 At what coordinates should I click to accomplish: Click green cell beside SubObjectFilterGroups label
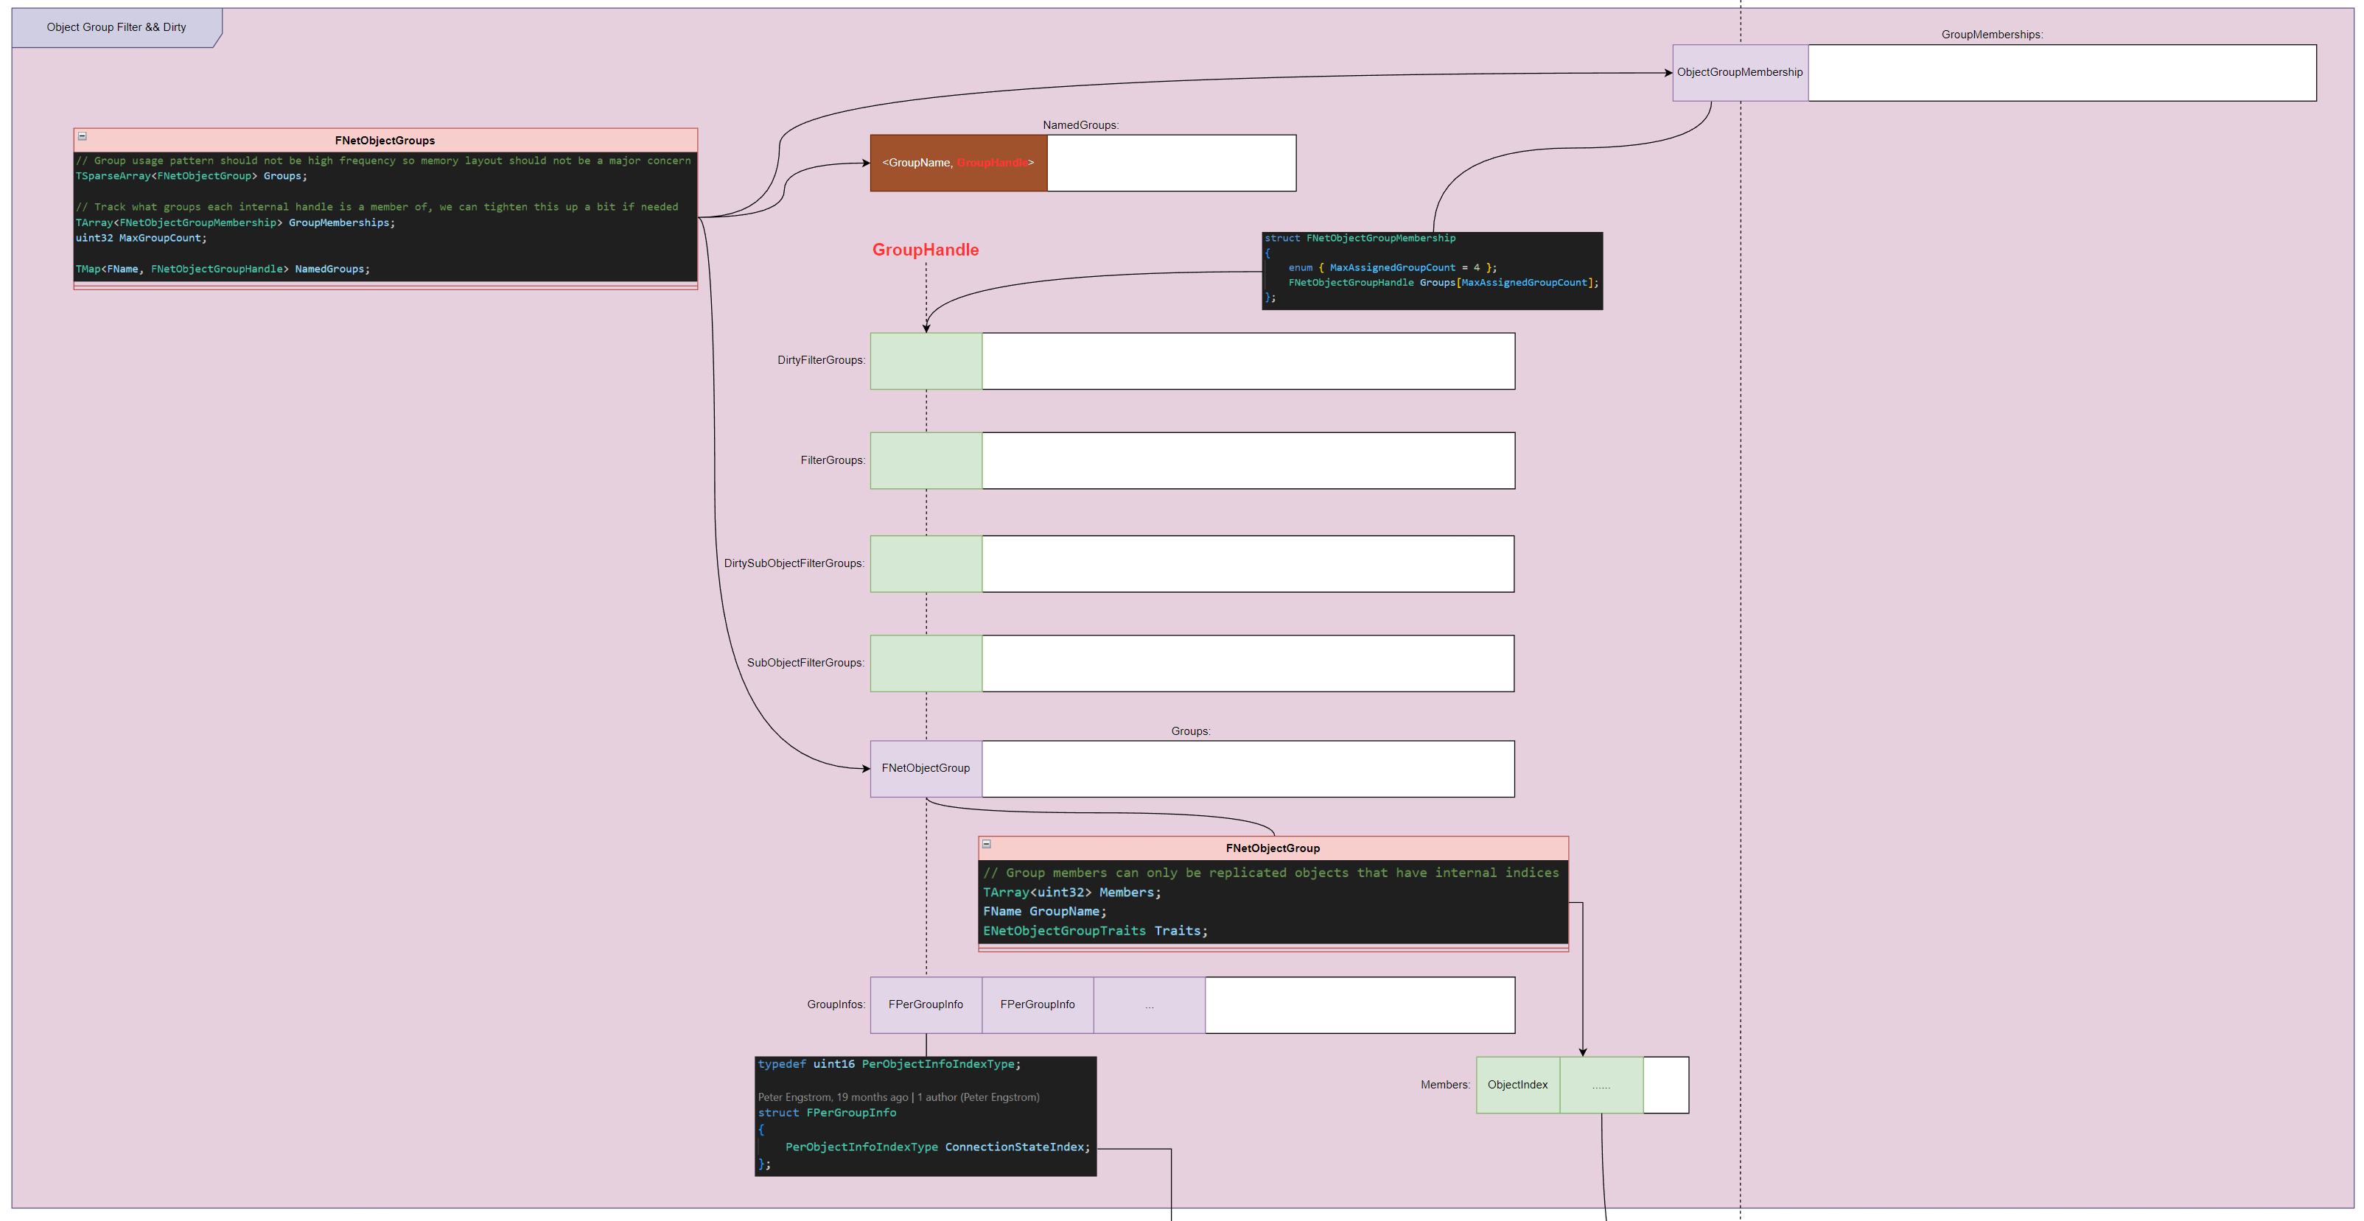925,664
